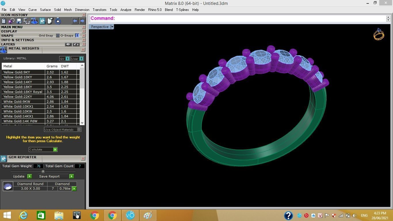Screen dimensions: 393x221
Task: Go back with the left blue arrow
Action: point(75,21)
